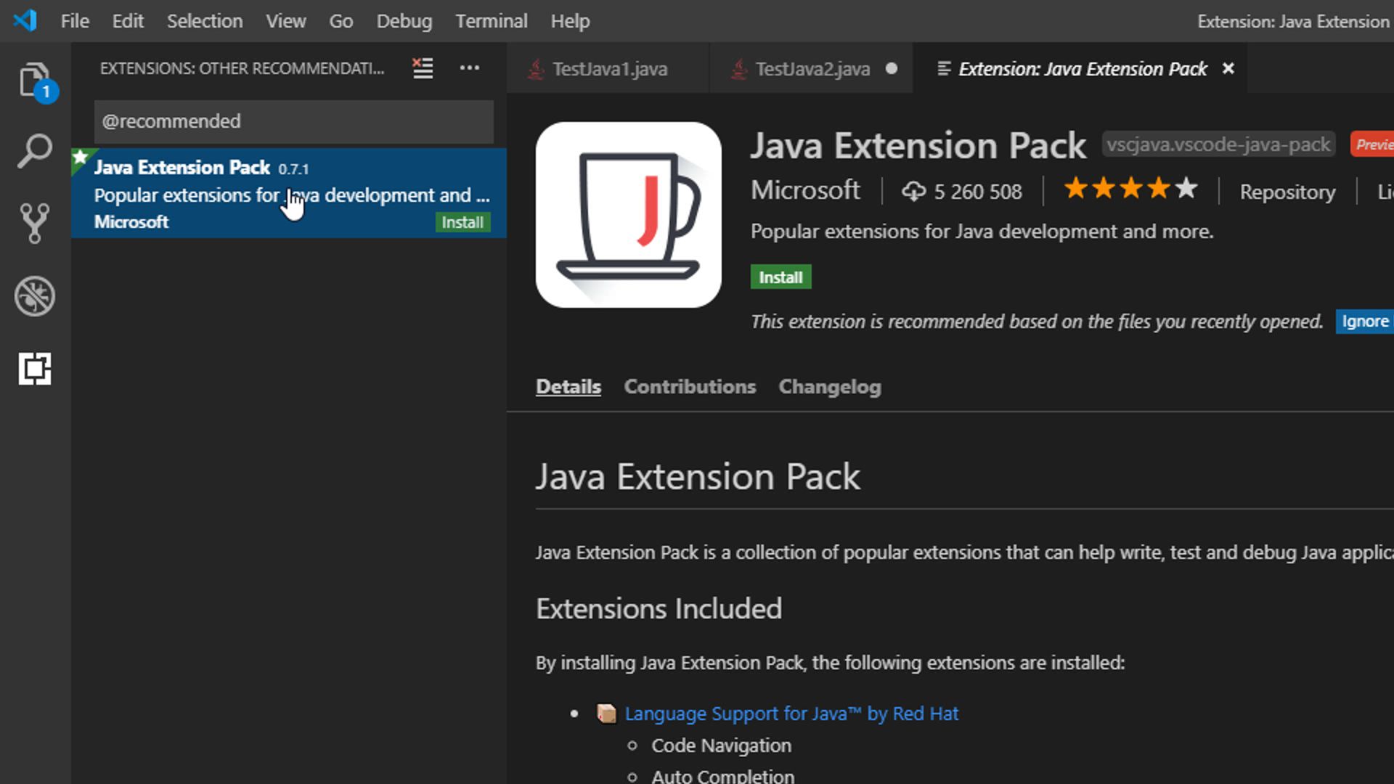Click the Java Extension Pack coffee cup logo
Screen dimensions: 1394x784
point(628,216)
